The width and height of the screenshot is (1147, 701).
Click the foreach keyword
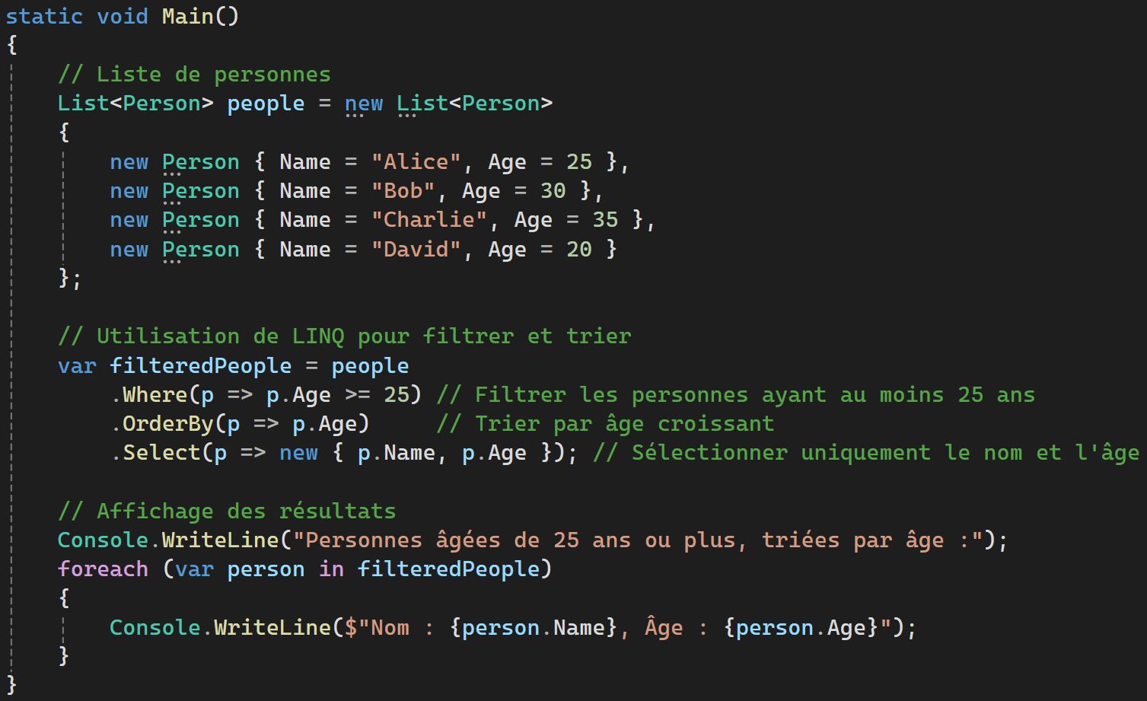tap(103, 569)
